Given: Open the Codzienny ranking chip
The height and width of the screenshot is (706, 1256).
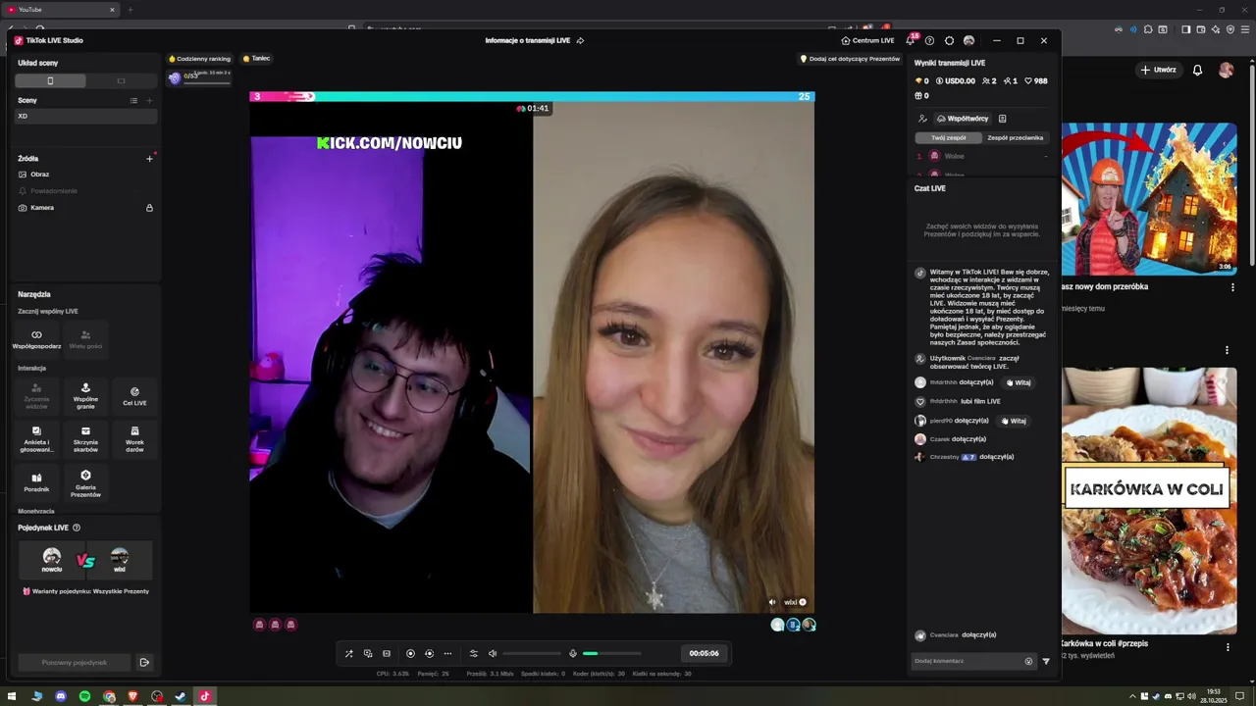Looking at the screenshot, I should pos(199,59).
